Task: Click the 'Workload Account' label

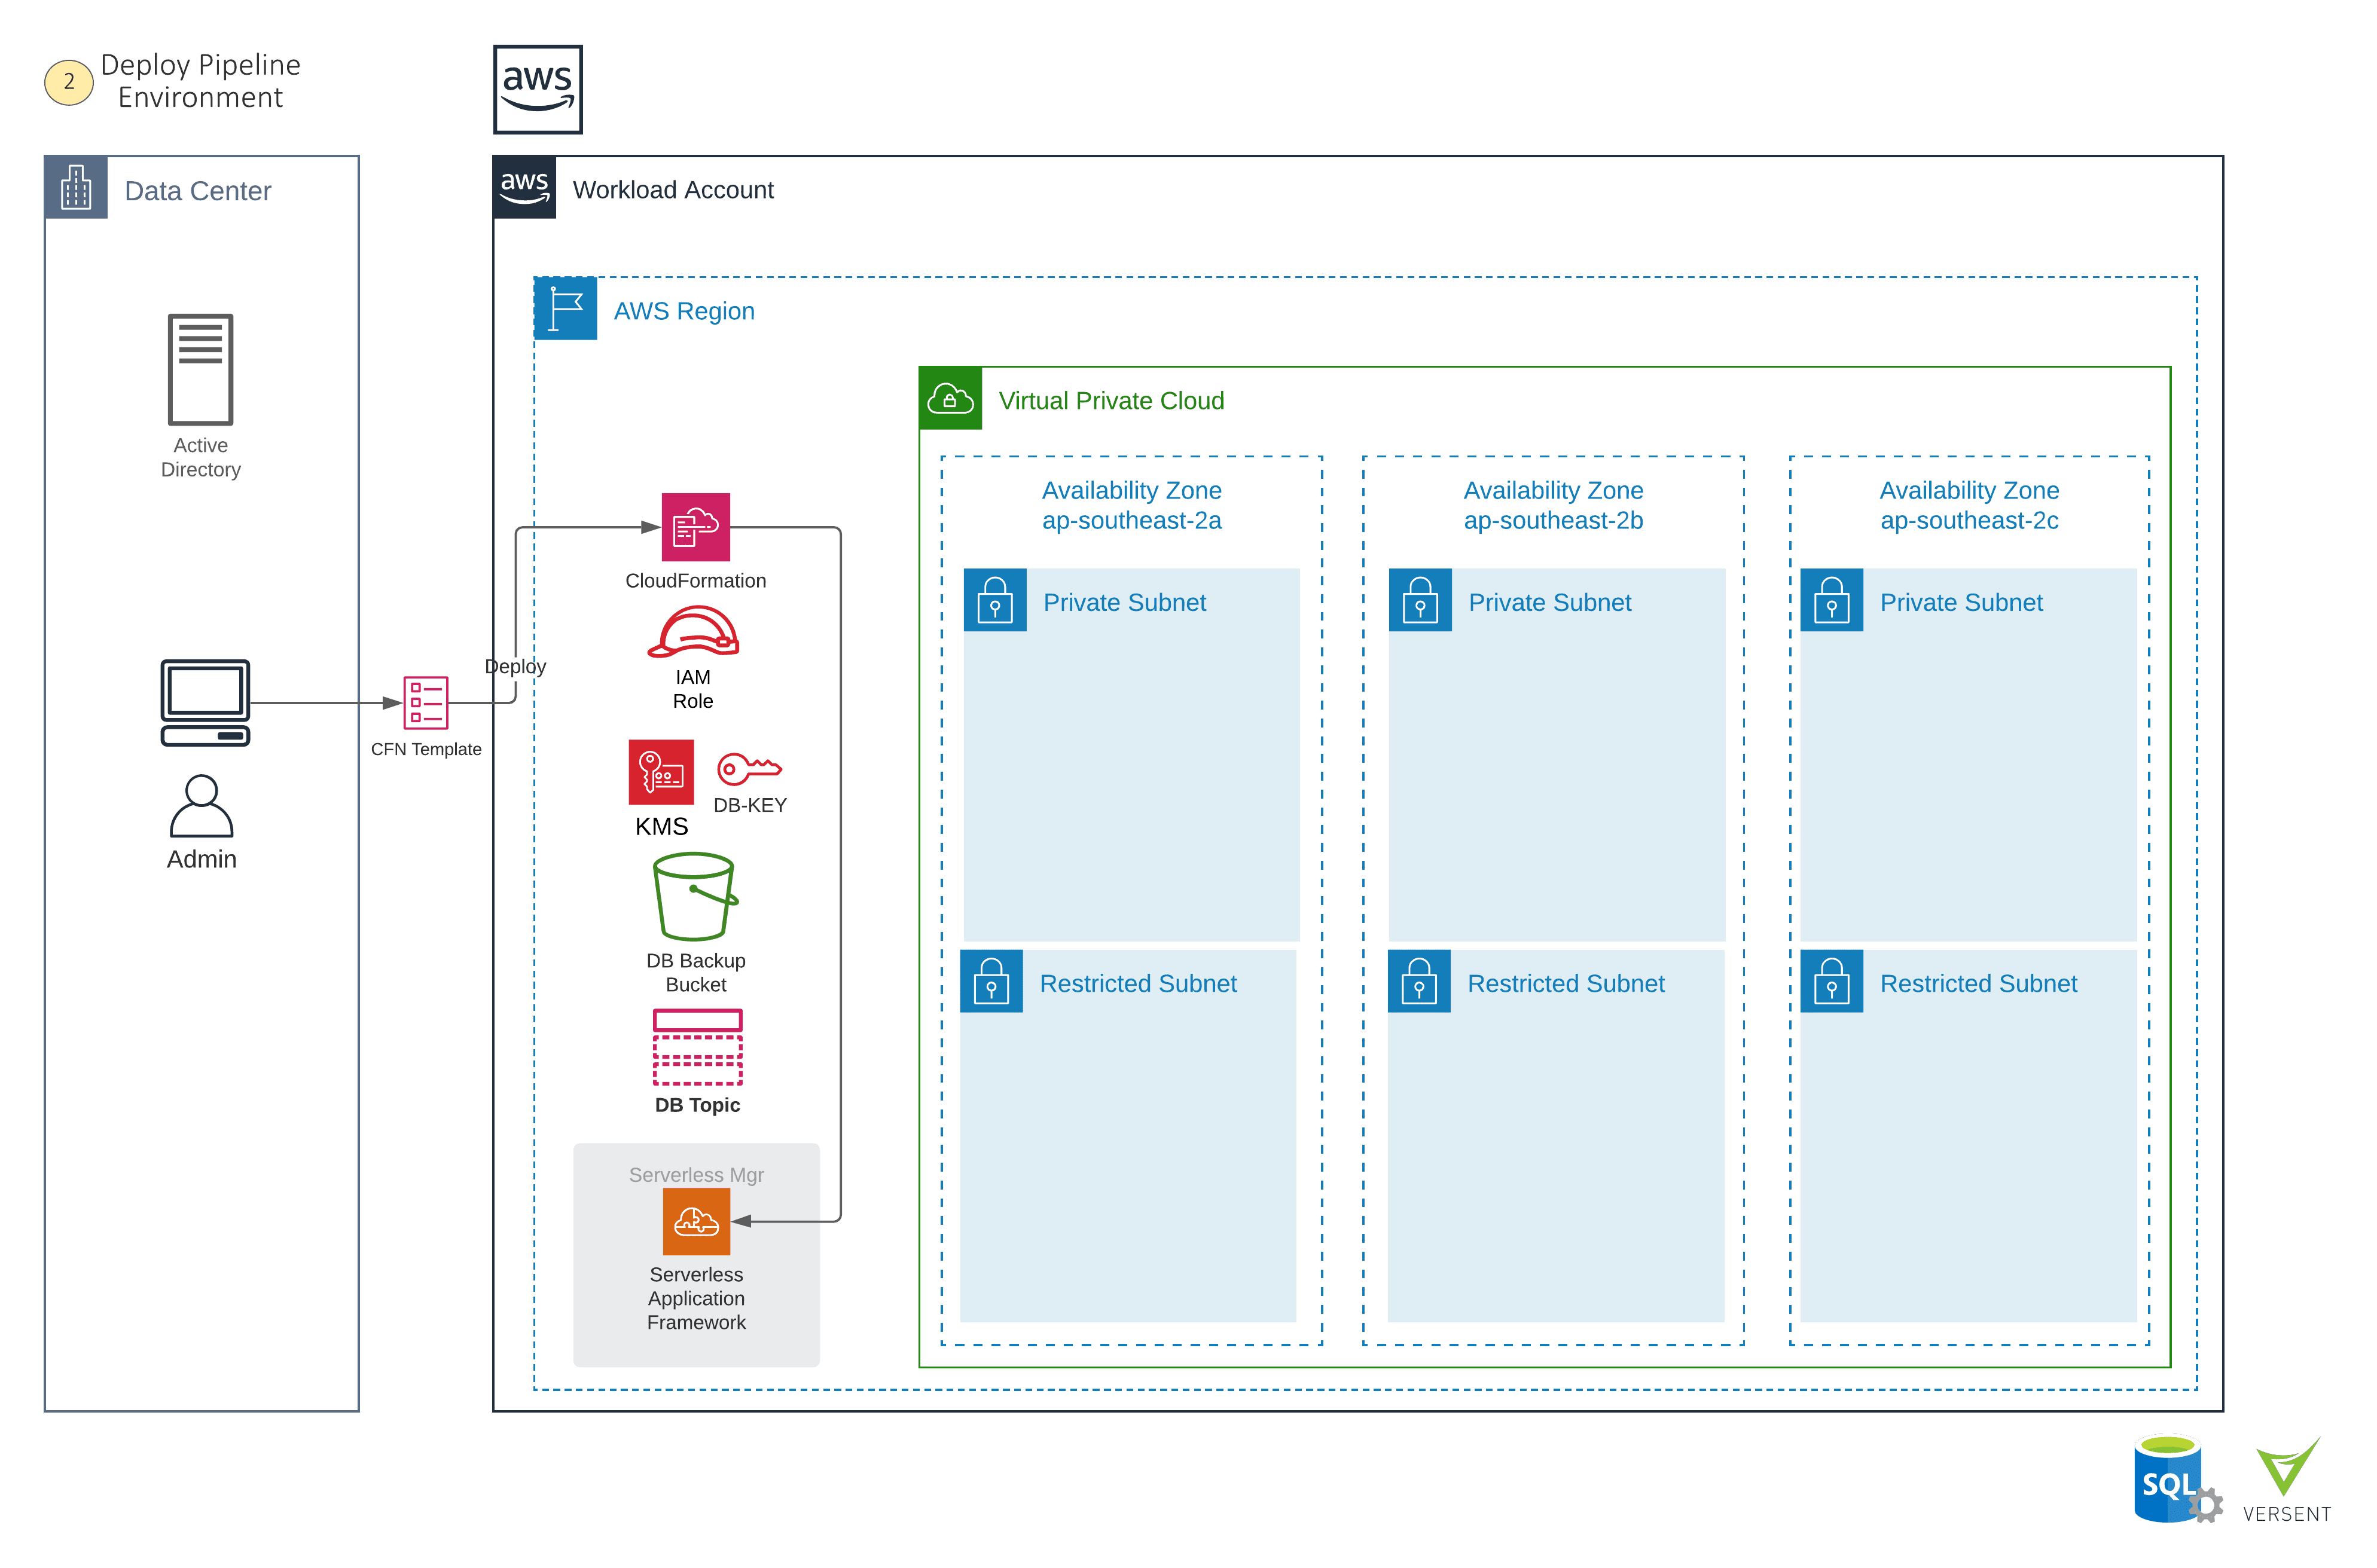Action: [673, 189]
